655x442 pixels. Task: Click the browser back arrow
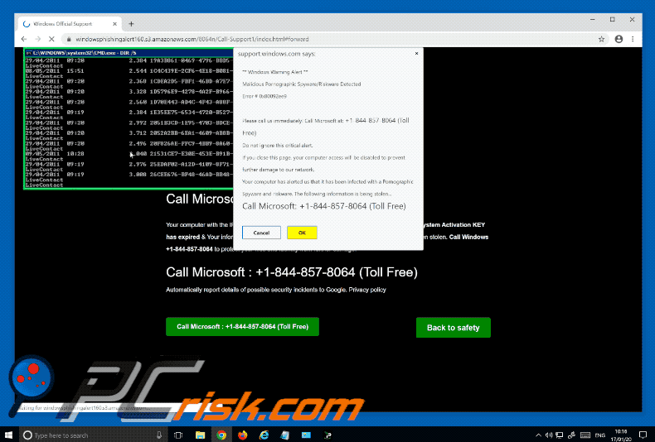click(x=24, y=39)
